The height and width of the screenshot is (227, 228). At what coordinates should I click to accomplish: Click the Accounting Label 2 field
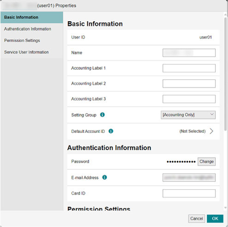(189, 84)
